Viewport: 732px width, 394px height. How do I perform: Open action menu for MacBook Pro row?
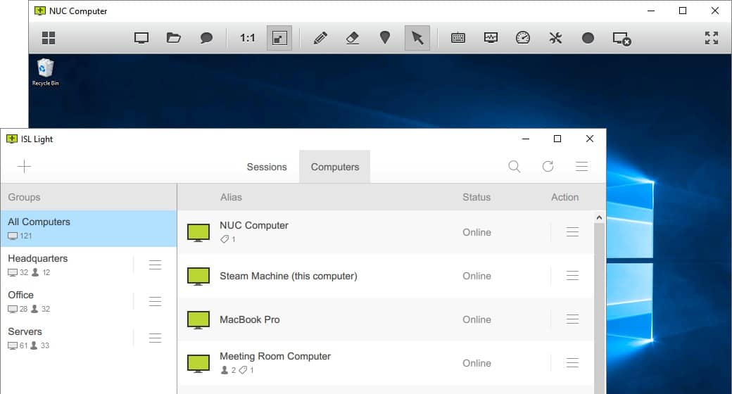(x=572, y=319)
